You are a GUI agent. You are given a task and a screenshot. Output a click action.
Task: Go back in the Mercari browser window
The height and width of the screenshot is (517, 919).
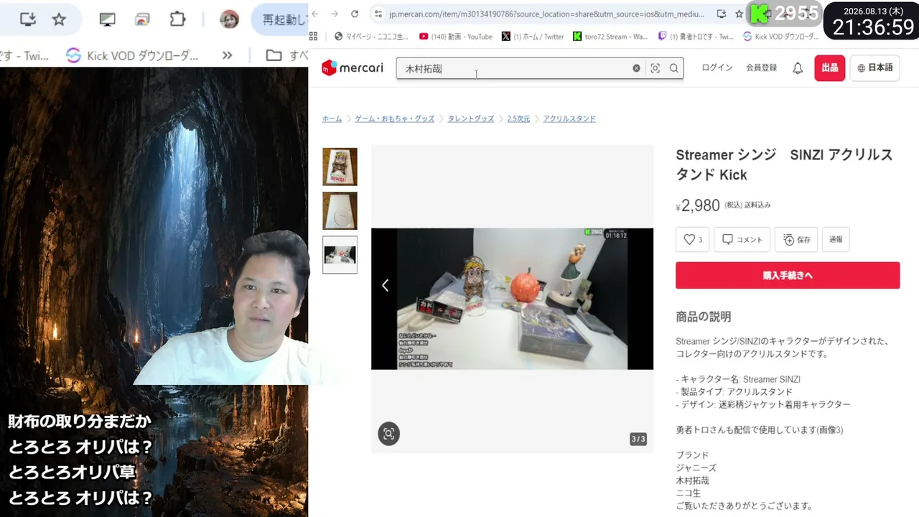(315, 14)
